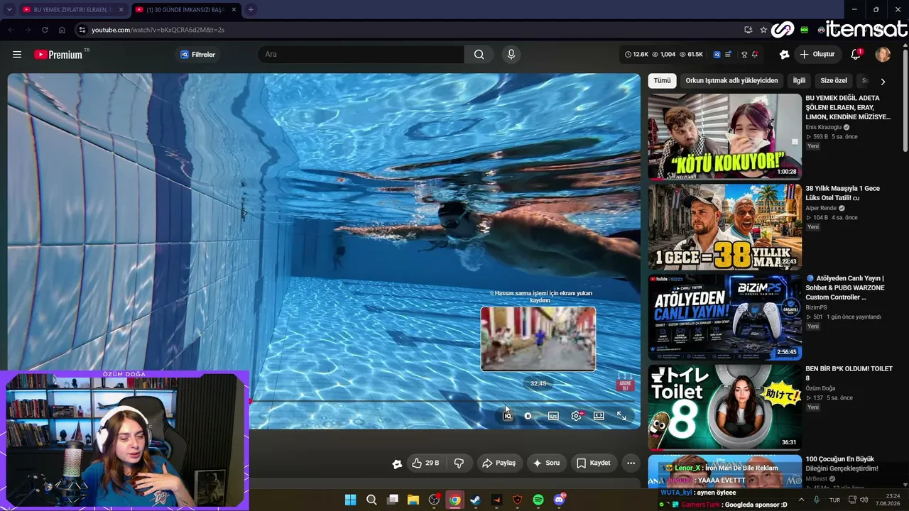Click the address bar URL
The image size is (909, 511).
pyautogui.click(x=158, y=30)
